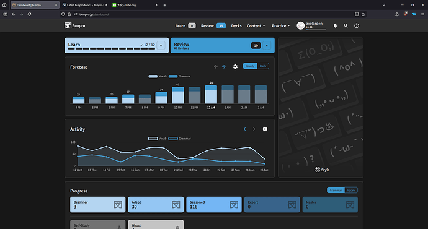Click the 12 AM forecast bar
The width and height of the screenshot is (428, 229).
pos(211,95)
